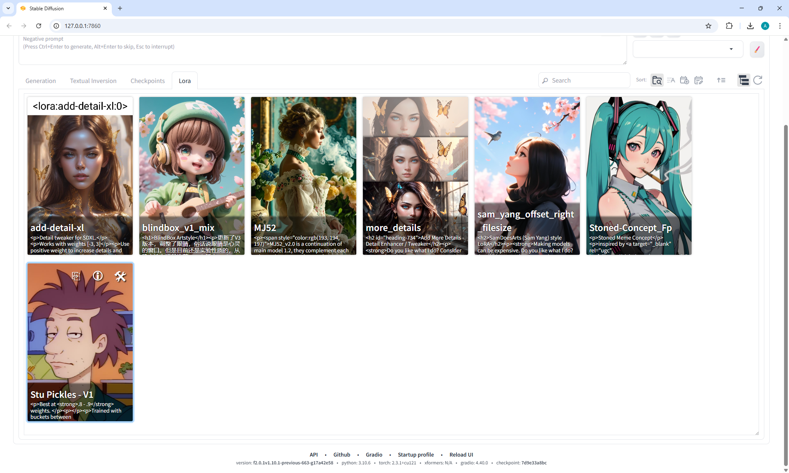Sort LoRAs by name
This screenshot has height=473, width=789.
coord(671,81)
